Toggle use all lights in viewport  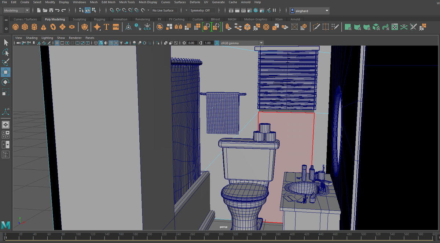pos(121,43)
